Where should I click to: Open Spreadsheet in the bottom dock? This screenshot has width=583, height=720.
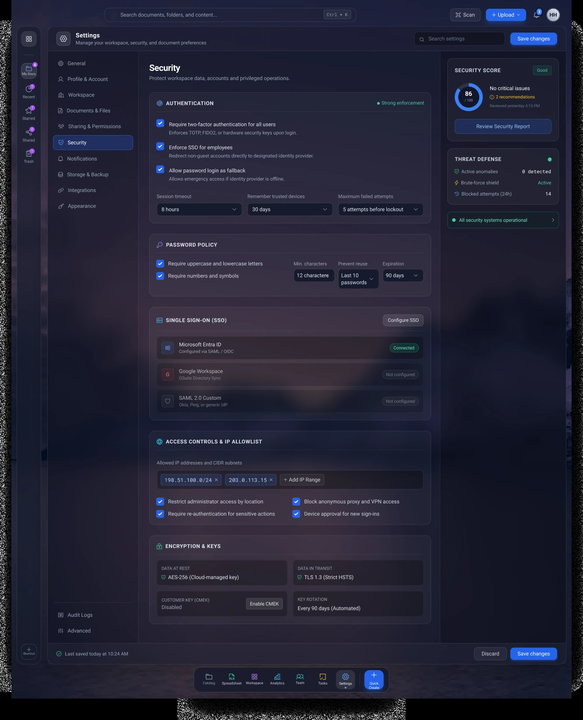tap(232, 679)
